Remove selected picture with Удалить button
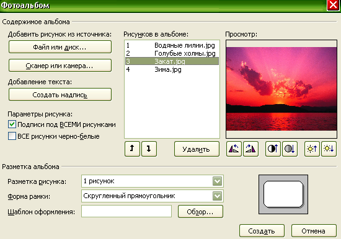This screenshot has width=341, height=239. coord(197,149)
